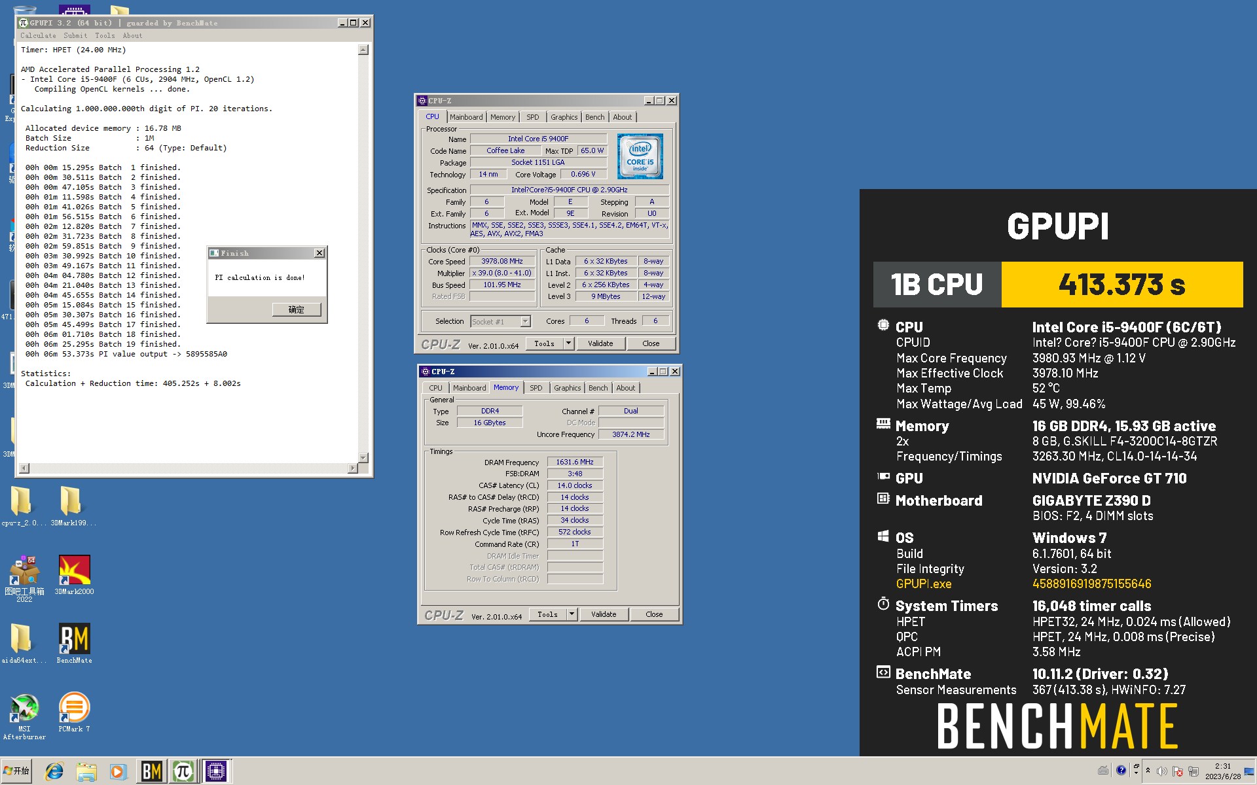Click GPUPI horizontal scrollbar right arrow

(353, 468)
